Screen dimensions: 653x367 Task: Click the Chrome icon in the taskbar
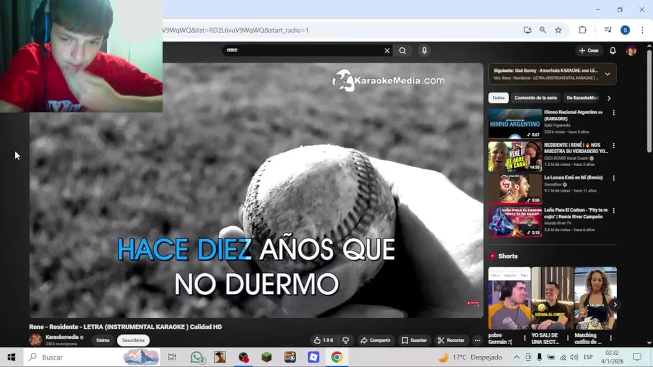click(336, 357)
